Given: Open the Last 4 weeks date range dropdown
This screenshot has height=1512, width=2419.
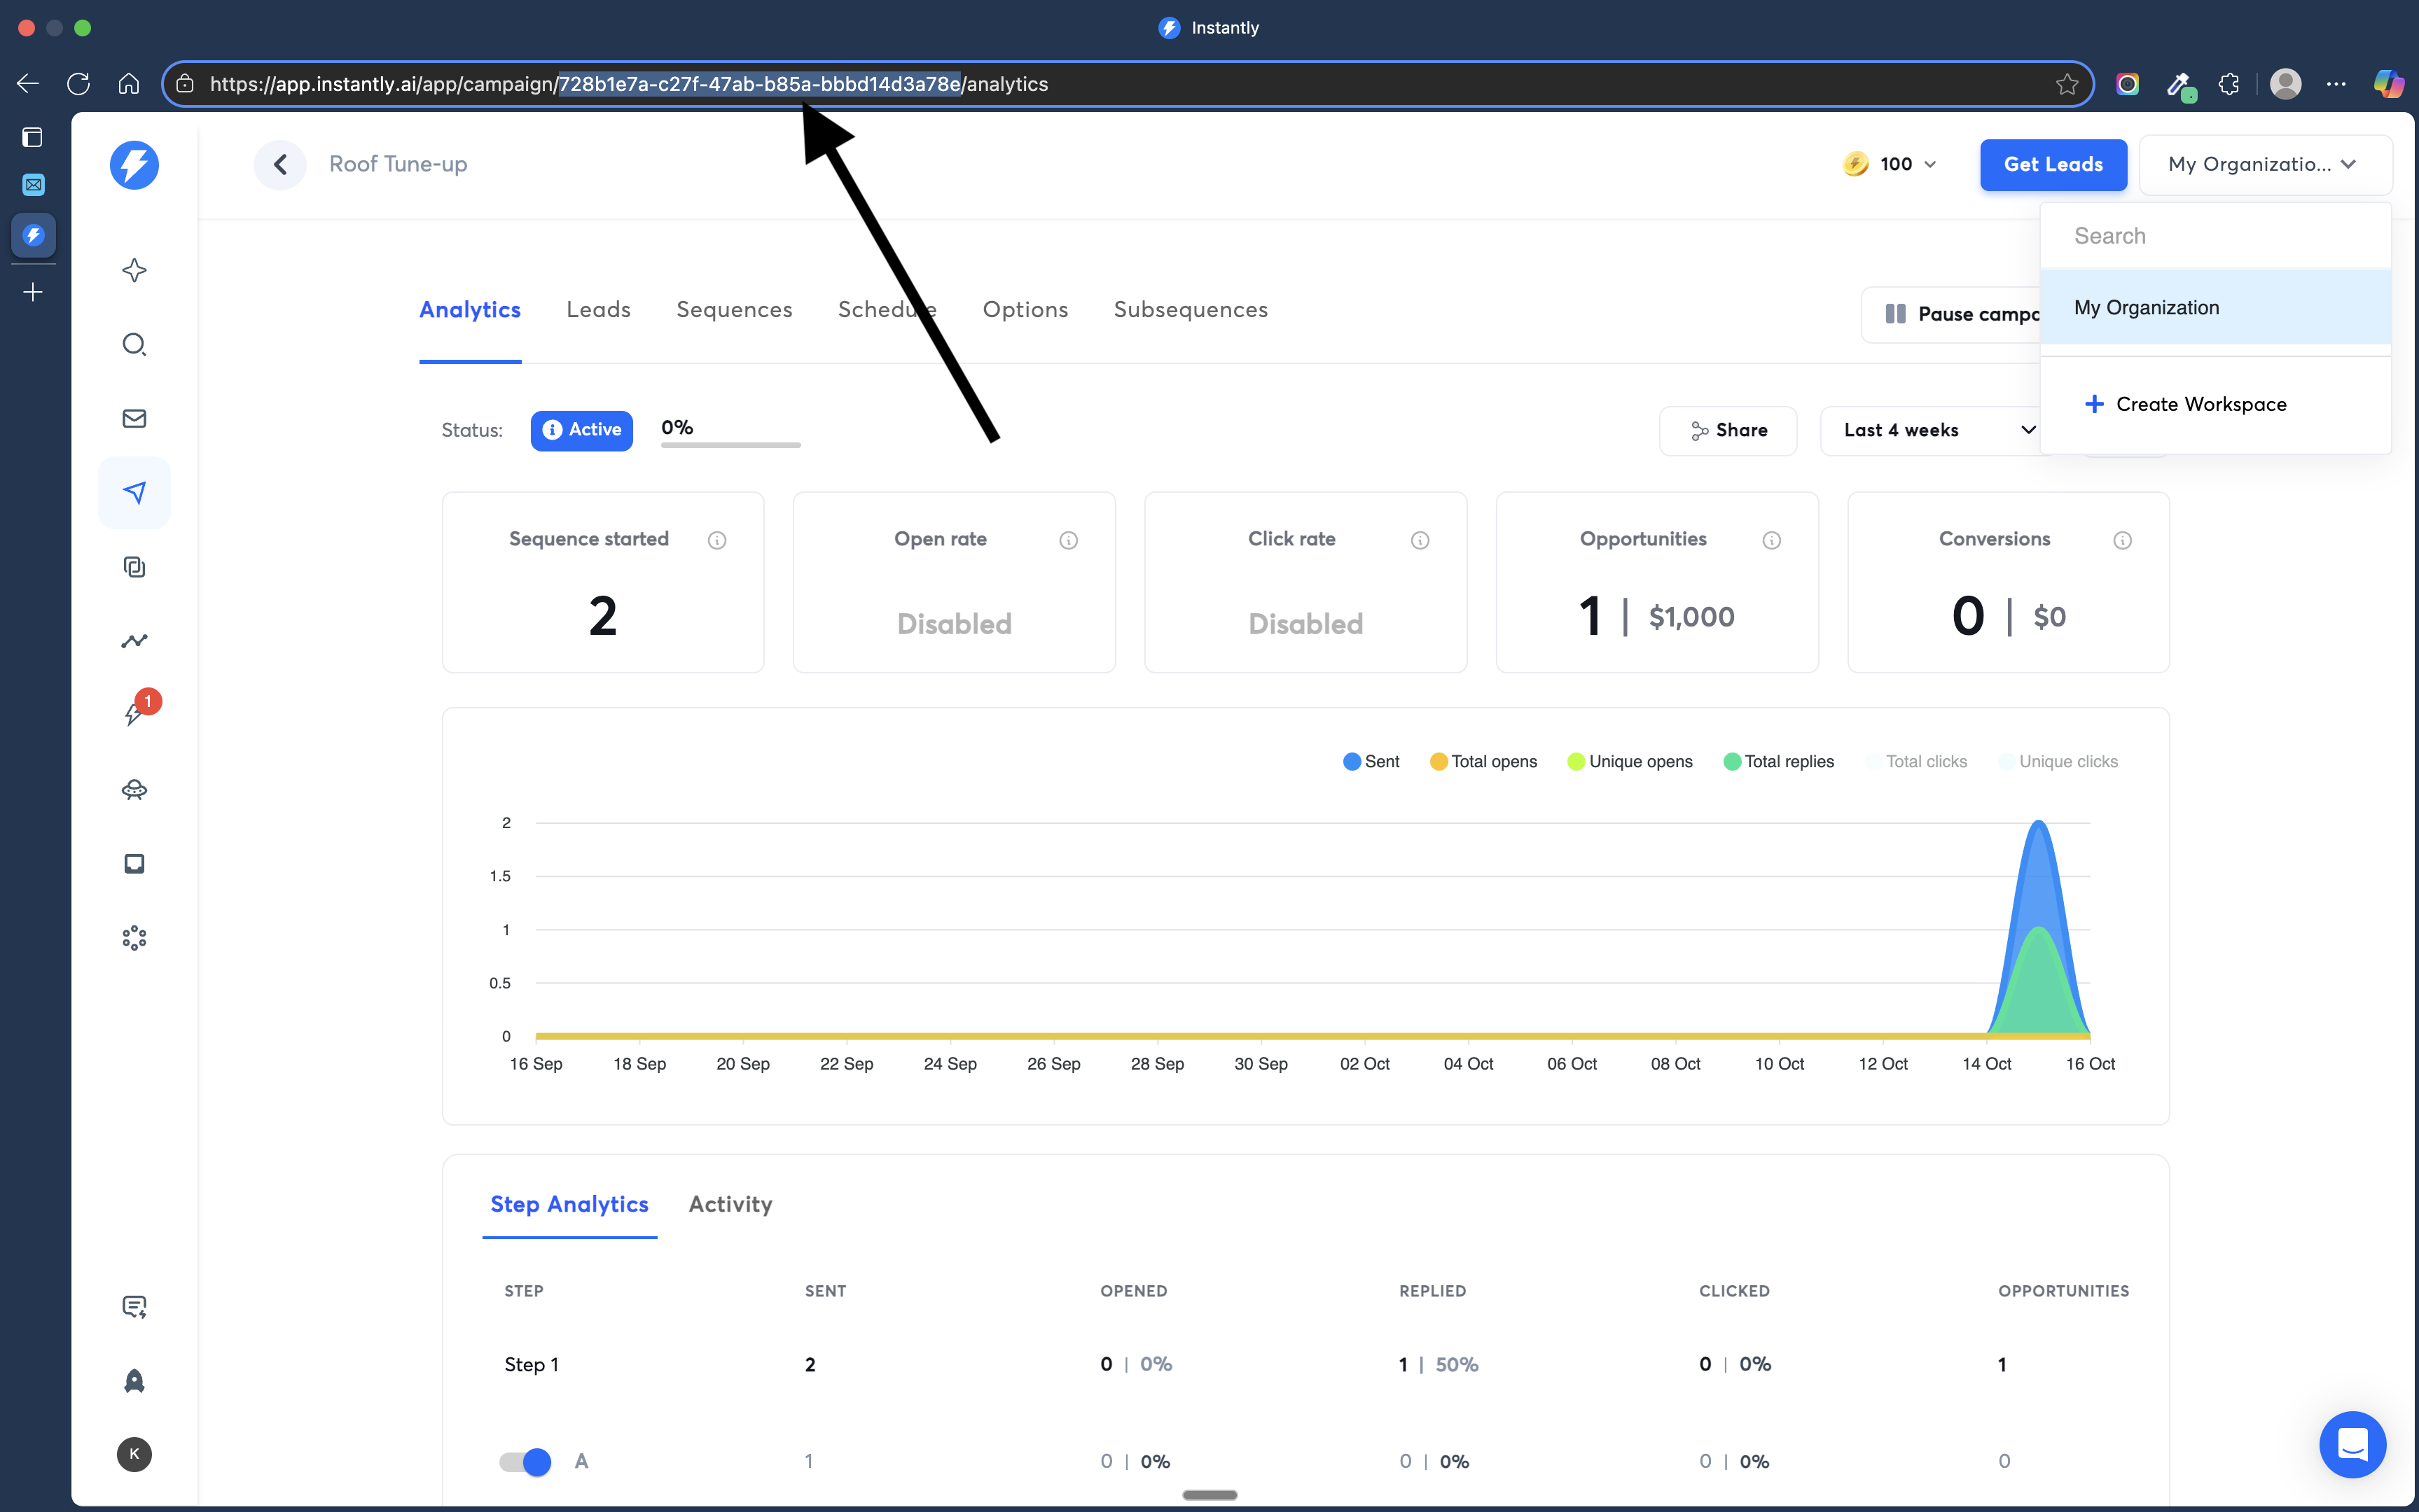Looking at the screenshot, I should click(1931, 430).
